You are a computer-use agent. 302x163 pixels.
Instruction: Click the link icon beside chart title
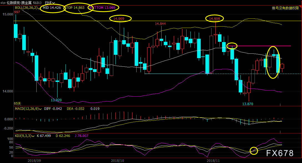(3, 3)
